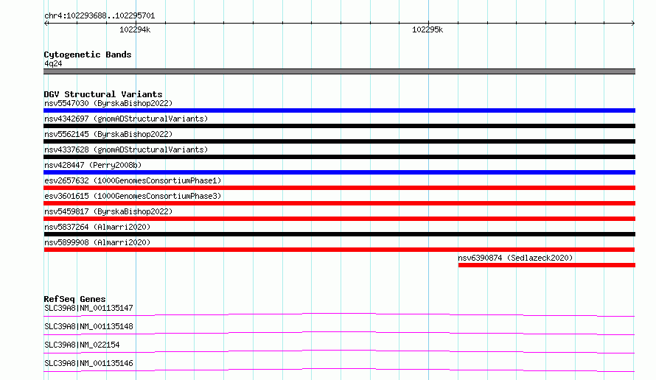Click the red bar for esv2657632

click(x=339, y=188)
